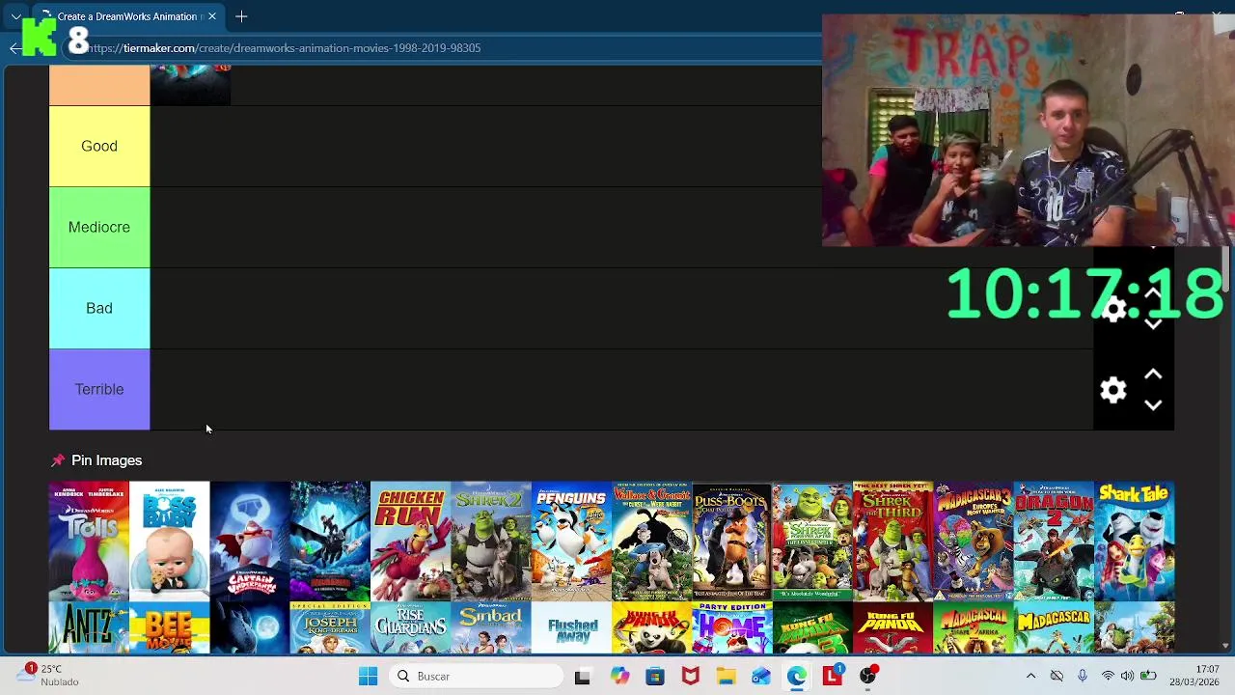The image size is (1235, 695).
Task: Select the Chicken Run poster
Action: pos(410,542)
